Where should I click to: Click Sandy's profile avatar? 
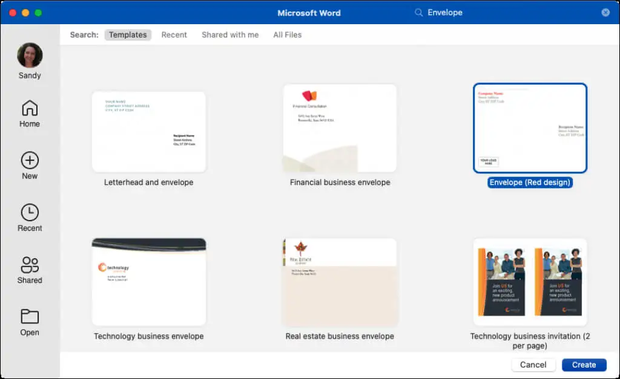(30, 55)
